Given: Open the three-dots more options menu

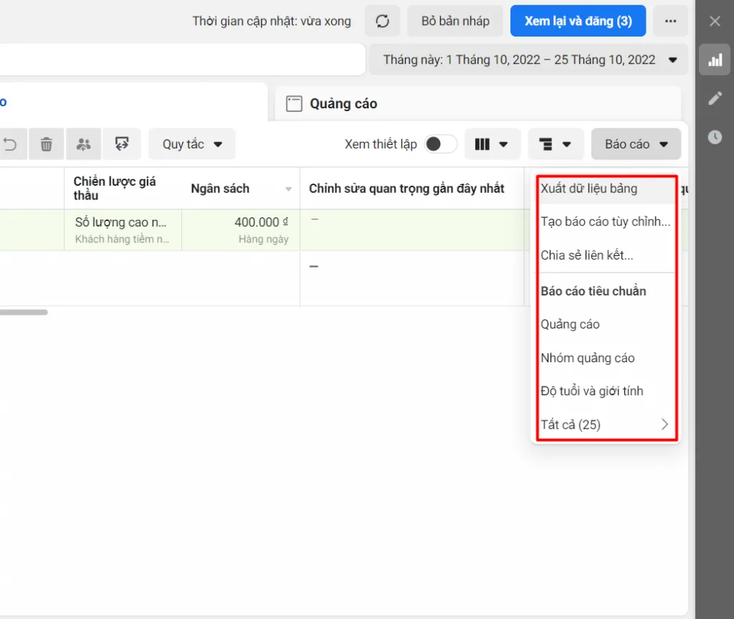Looking at the screenshot, I should (x=670, y=21).
